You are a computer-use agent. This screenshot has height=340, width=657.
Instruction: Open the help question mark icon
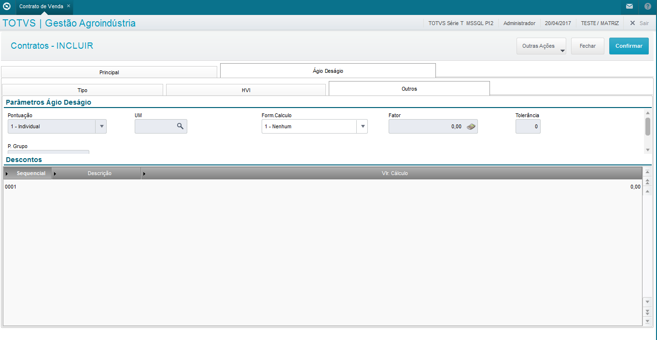point(648,7)
